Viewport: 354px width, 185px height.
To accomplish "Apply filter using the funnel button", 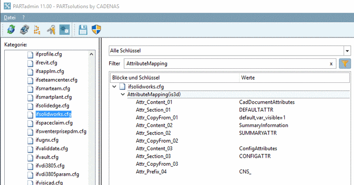I will pyautogui.click(x=345, y=64).
